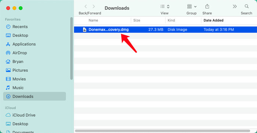Click the Favorites section heading

tap(12, 19)
